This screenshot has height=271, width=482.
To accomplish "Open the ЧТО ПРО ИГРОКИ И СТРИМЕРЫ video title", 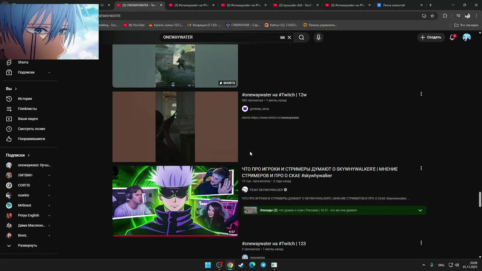I will tap(320, 172).
